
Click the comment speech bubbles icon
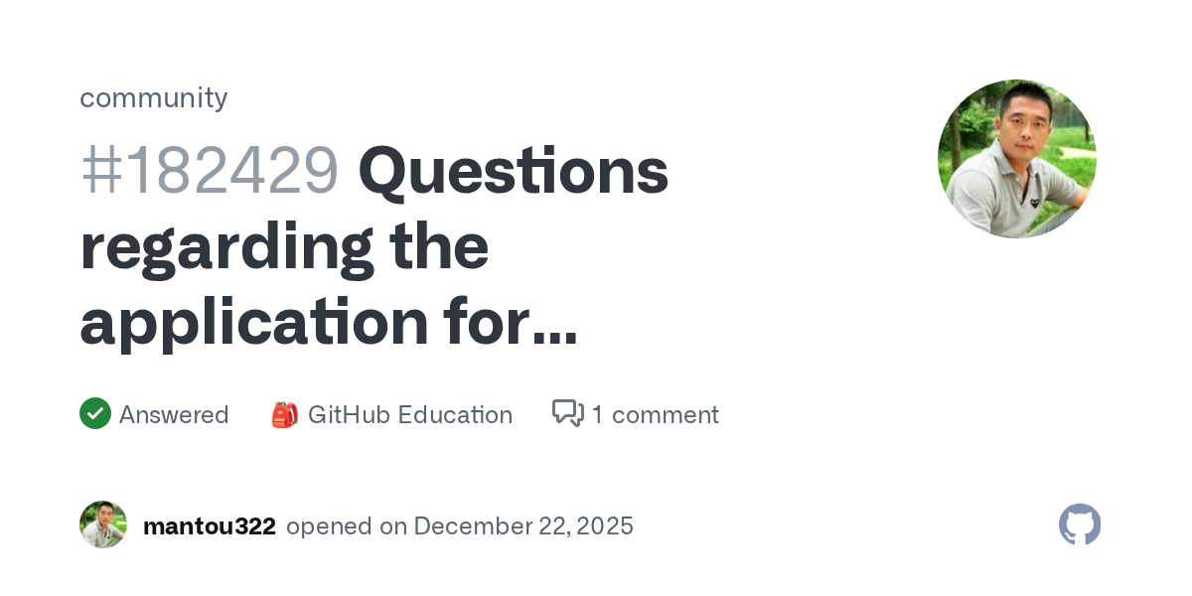point(568,413)
